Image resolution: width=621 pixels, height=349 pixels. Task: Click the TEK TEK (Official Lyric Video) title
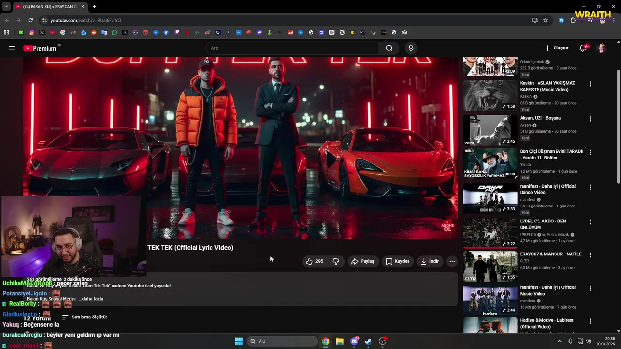190,248
